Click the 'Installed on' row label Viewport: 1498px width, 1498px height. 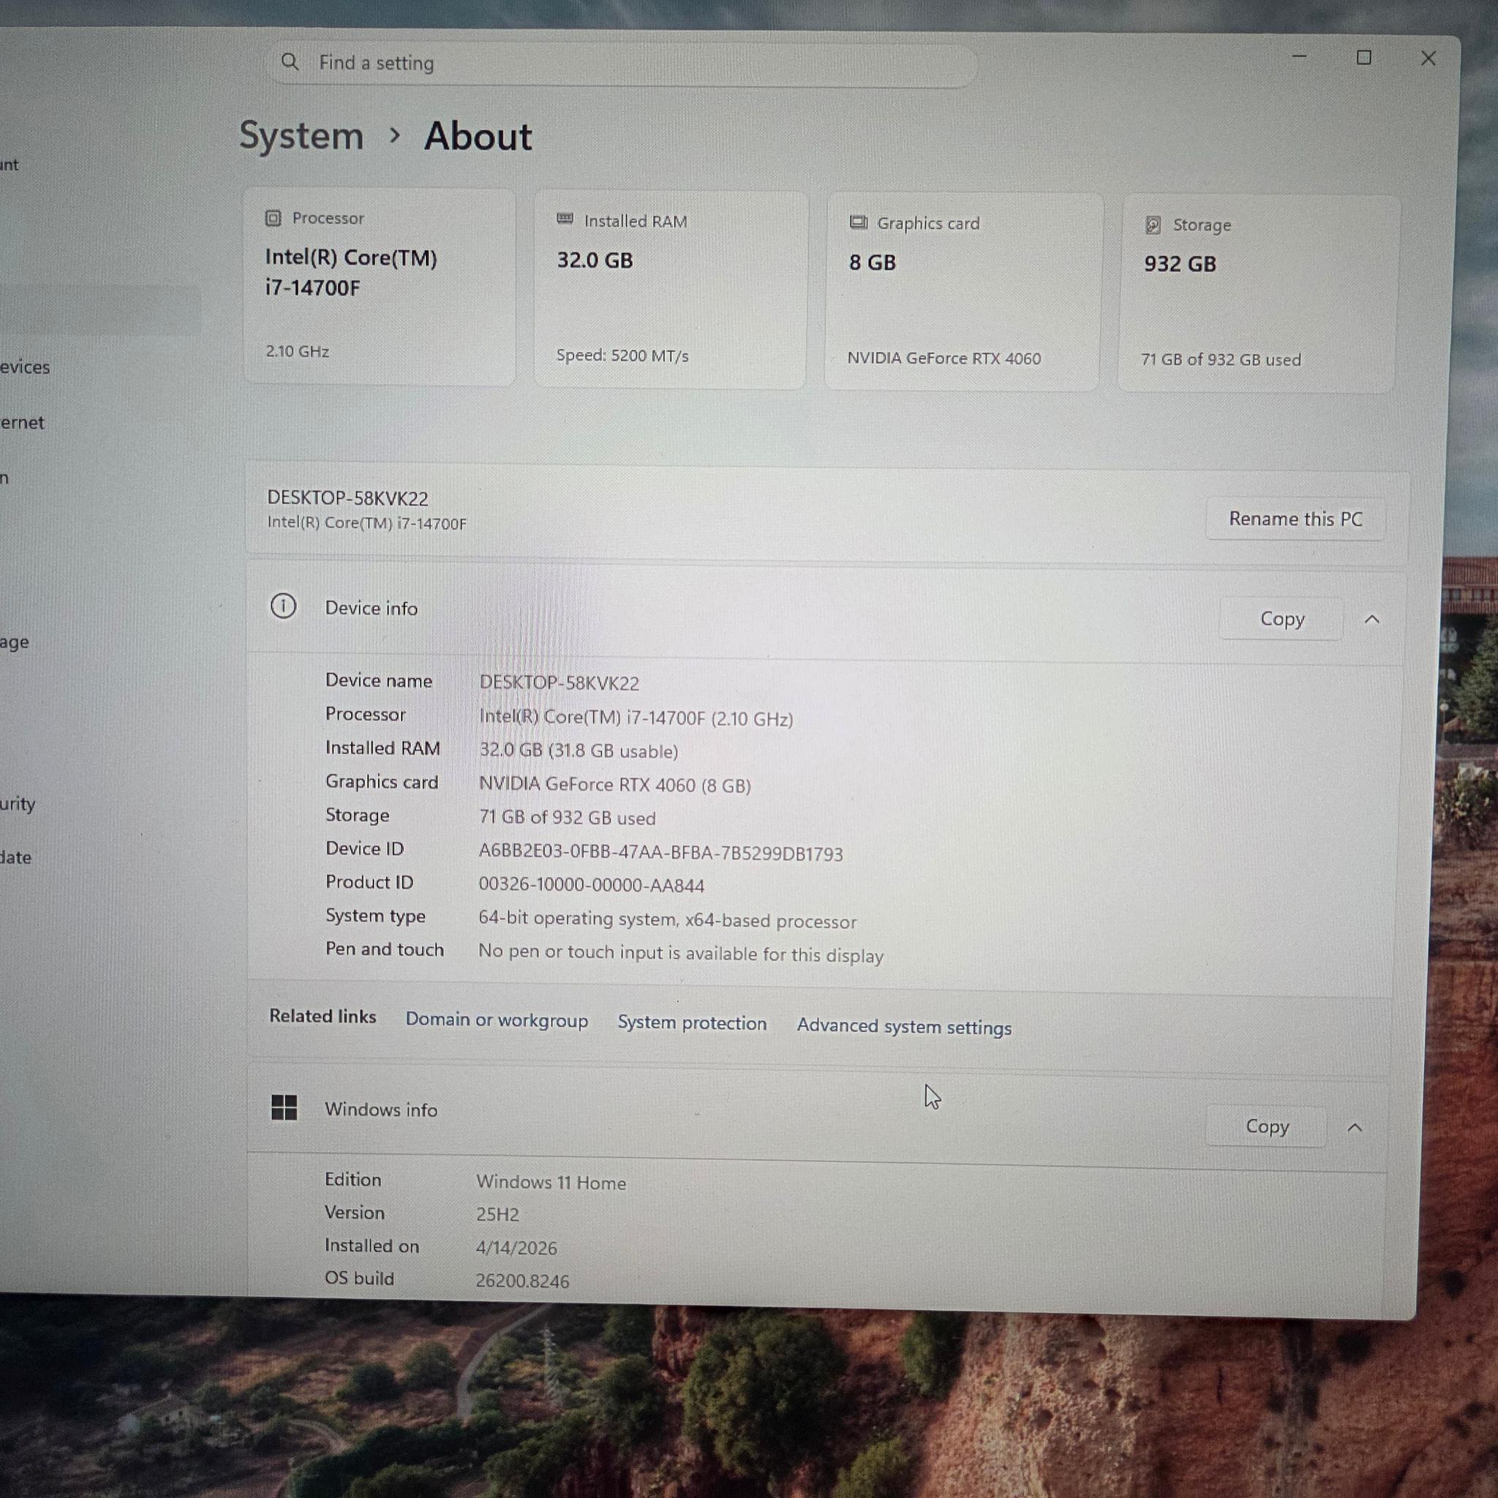click(372, 1245)
